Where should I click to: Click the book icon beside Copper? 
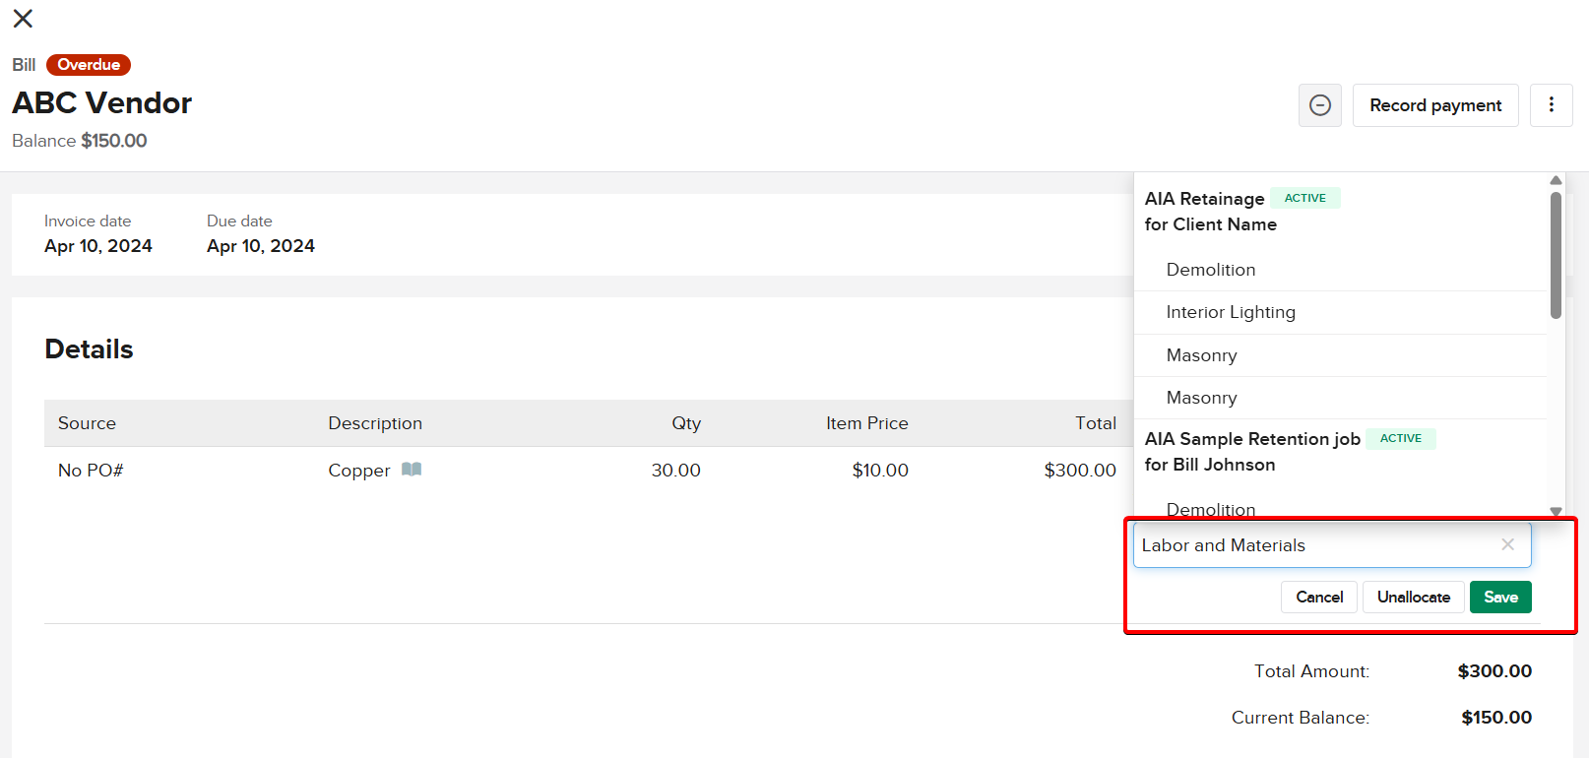click(x=412, y=470)
